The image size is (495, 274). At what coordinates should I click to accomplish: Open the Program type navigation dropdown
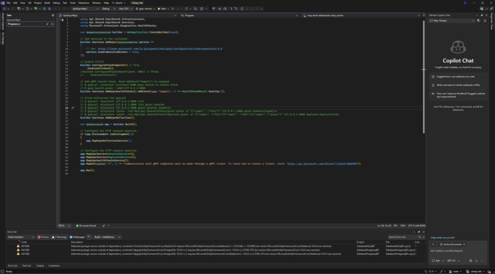click(x=239, y=15)
